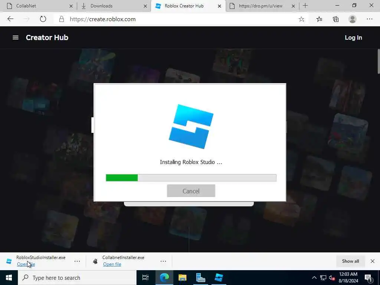The height and width of the screenshot is (285, 380).
Task: Switch to the CollabNet tab
Action: tap(39, 6)
